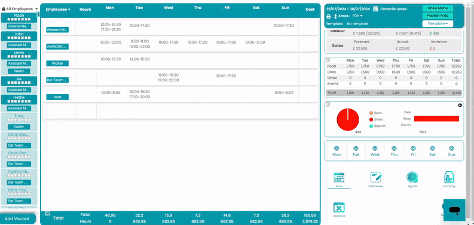This screenshot has width=474, height=225.
Task: Select the Mon target icon
Action: [x=337, y=148]
